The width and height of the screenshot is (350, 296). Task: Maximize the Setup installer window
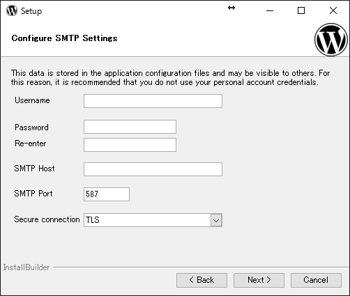301,10
